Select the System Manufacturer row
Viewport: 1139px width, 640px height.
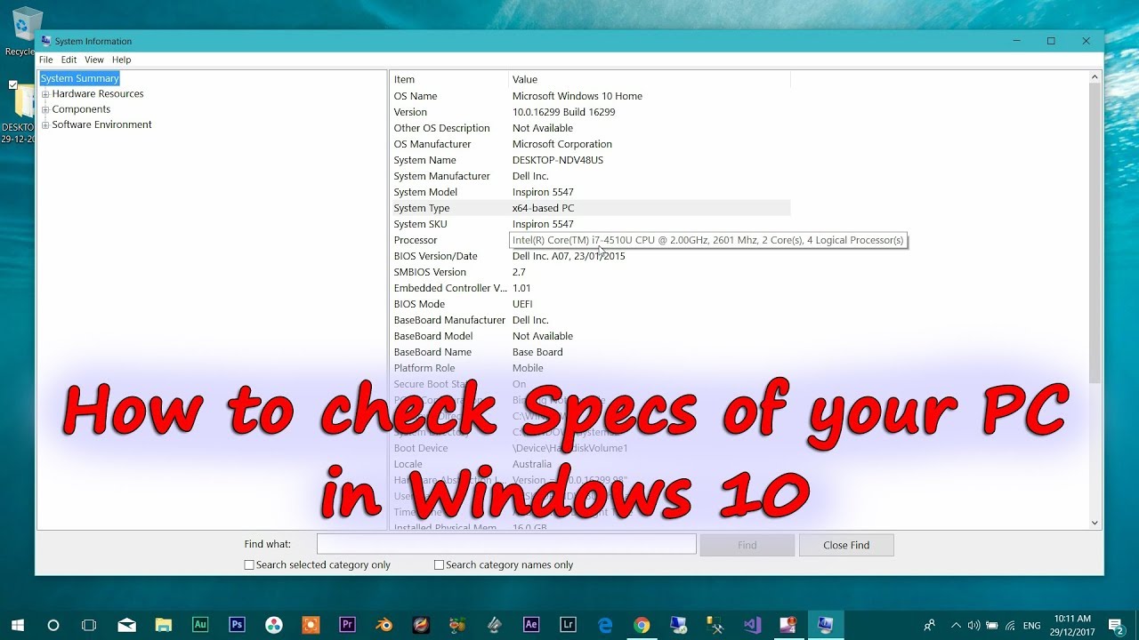click(x=590, y=176)
